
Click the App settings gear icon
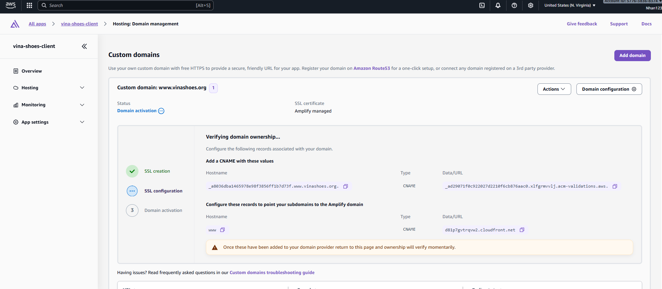click(x=16, y=122)
